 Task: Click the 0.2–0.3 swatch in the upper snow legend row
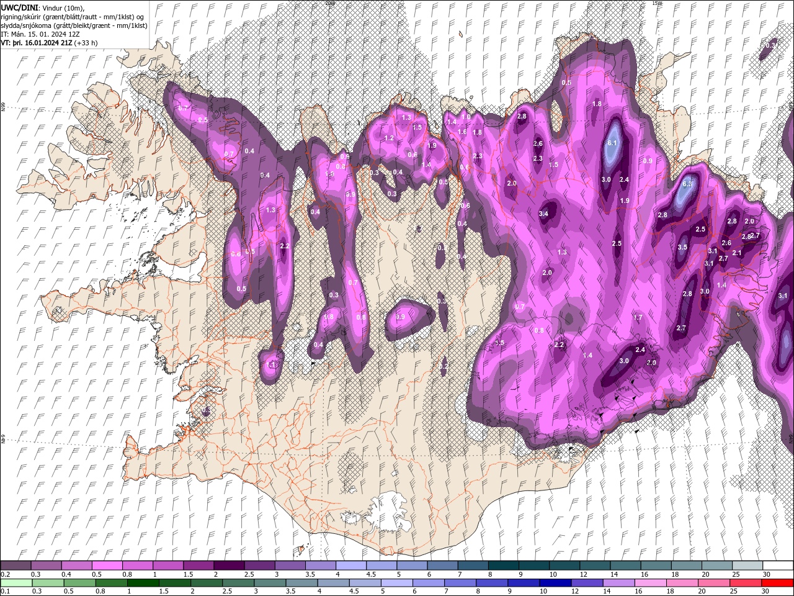pos(16,566)
